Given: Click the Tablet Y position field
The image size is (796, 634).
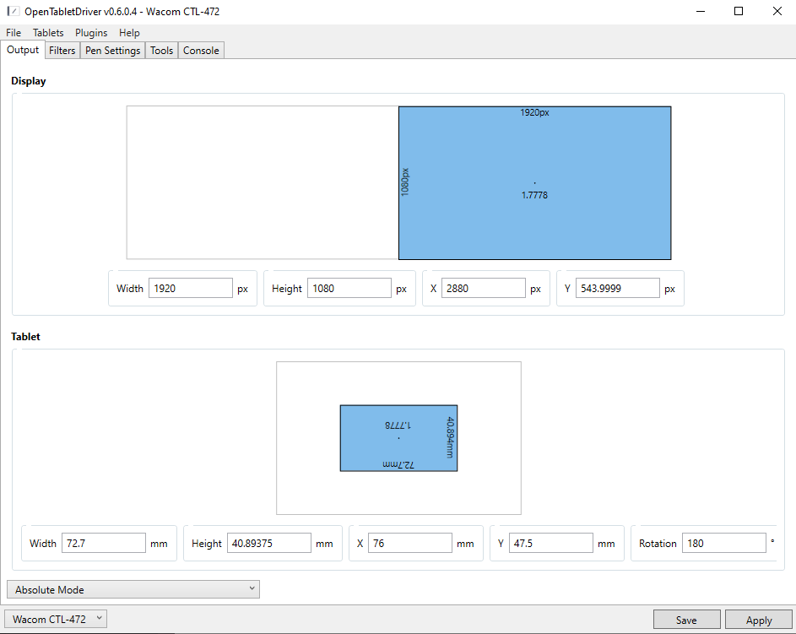Looking at the screenshot, I should click(551, 543).
